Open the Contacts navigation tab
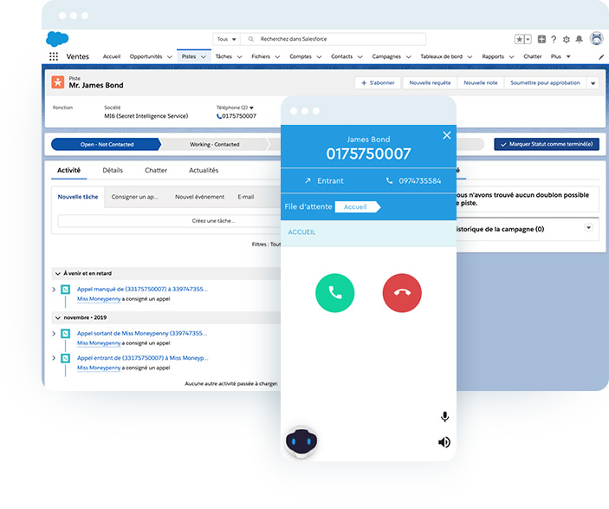The image size is (609, 509). (x=341, y=56)
